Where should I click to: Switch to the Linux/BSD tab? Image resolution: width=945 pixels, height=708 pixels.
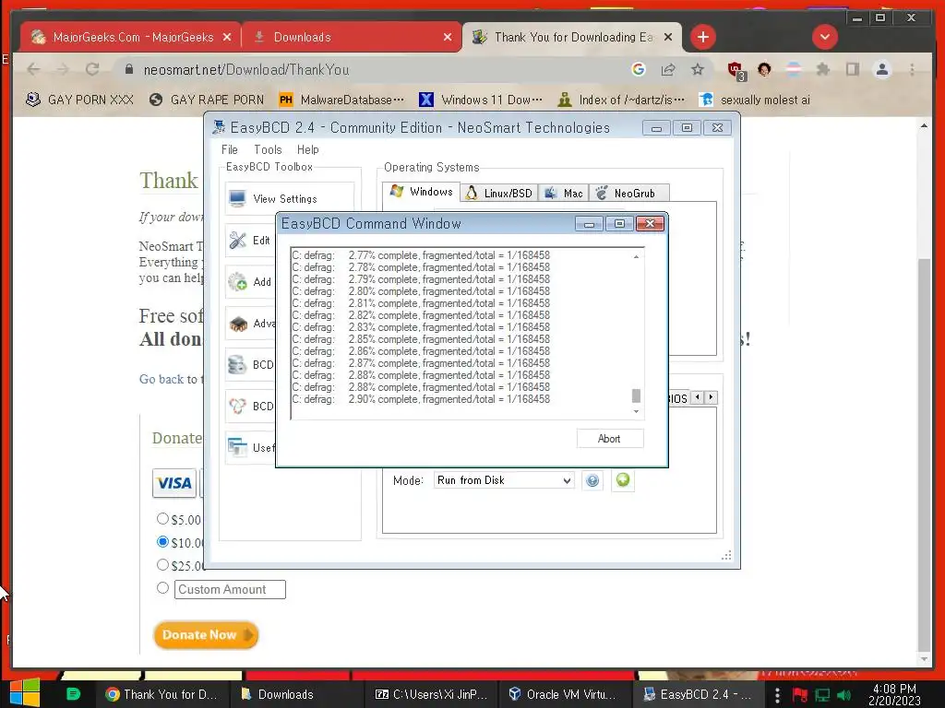499,193
